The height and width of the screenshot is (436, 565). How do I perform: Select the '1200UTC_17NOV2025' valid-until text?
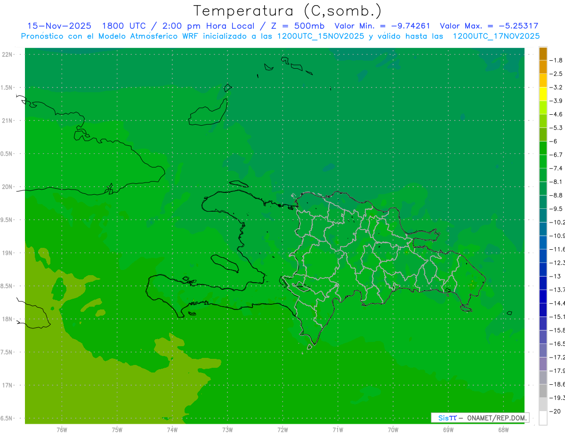[496, 36]
